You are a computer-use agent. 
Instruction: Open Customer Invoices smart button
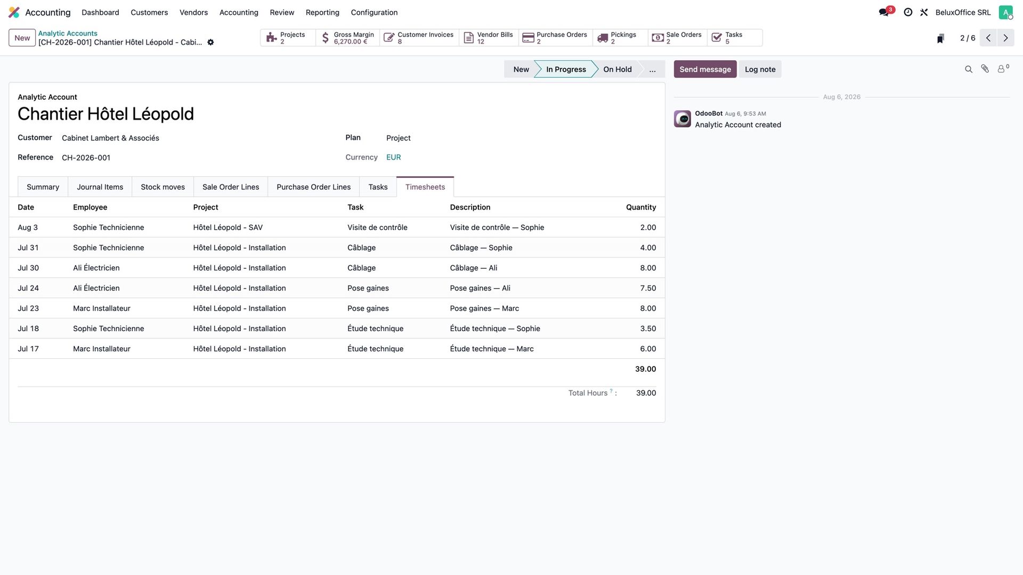click(x=419, y=38)
